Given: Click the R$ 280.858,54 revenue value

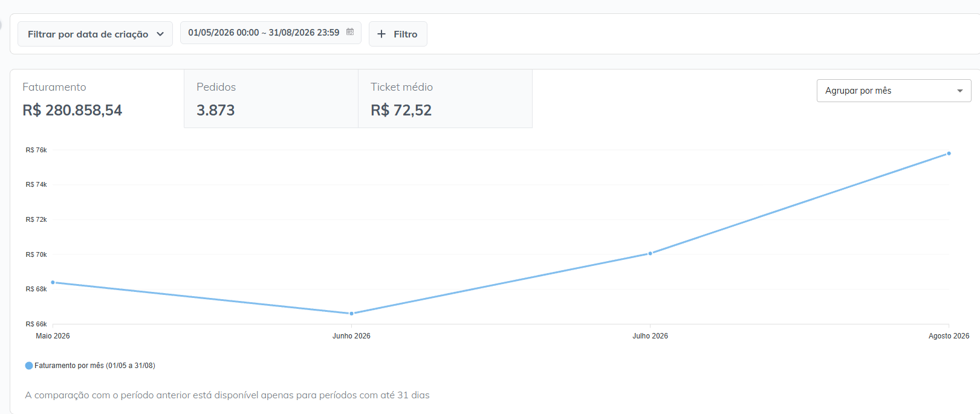Looking at the screenshot, I should tap(72, 110).
